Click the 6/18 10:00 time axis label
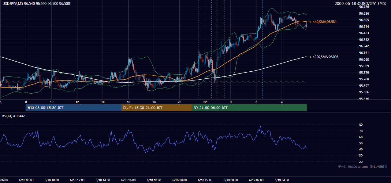The image size is (391, 183). 51,180
